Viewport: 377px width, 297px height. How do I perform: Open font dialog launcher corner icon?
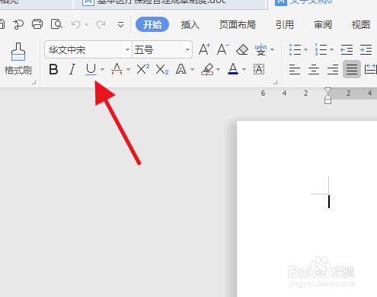276,82
